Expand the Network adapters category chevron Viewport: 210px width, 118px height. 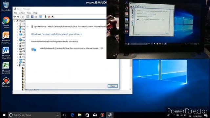pyautogui.click(x=17, y=62)
